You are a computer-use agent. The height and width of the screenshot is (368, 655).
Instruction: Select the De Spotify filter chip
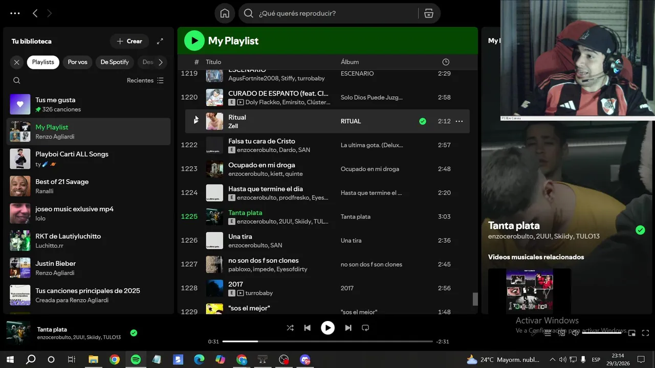point(115,62)
